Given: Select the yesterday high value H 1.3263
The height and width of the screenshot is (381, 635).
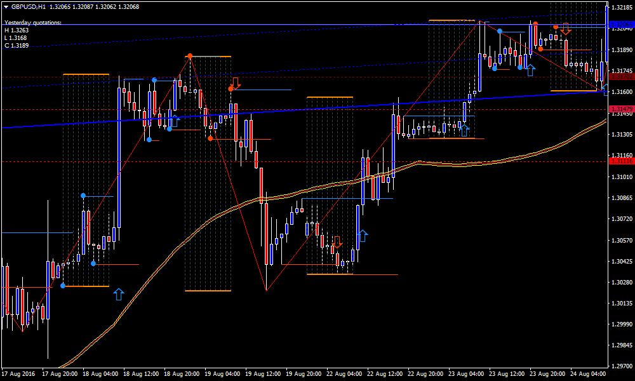Looking at the screenshot, I should [17, 30].
